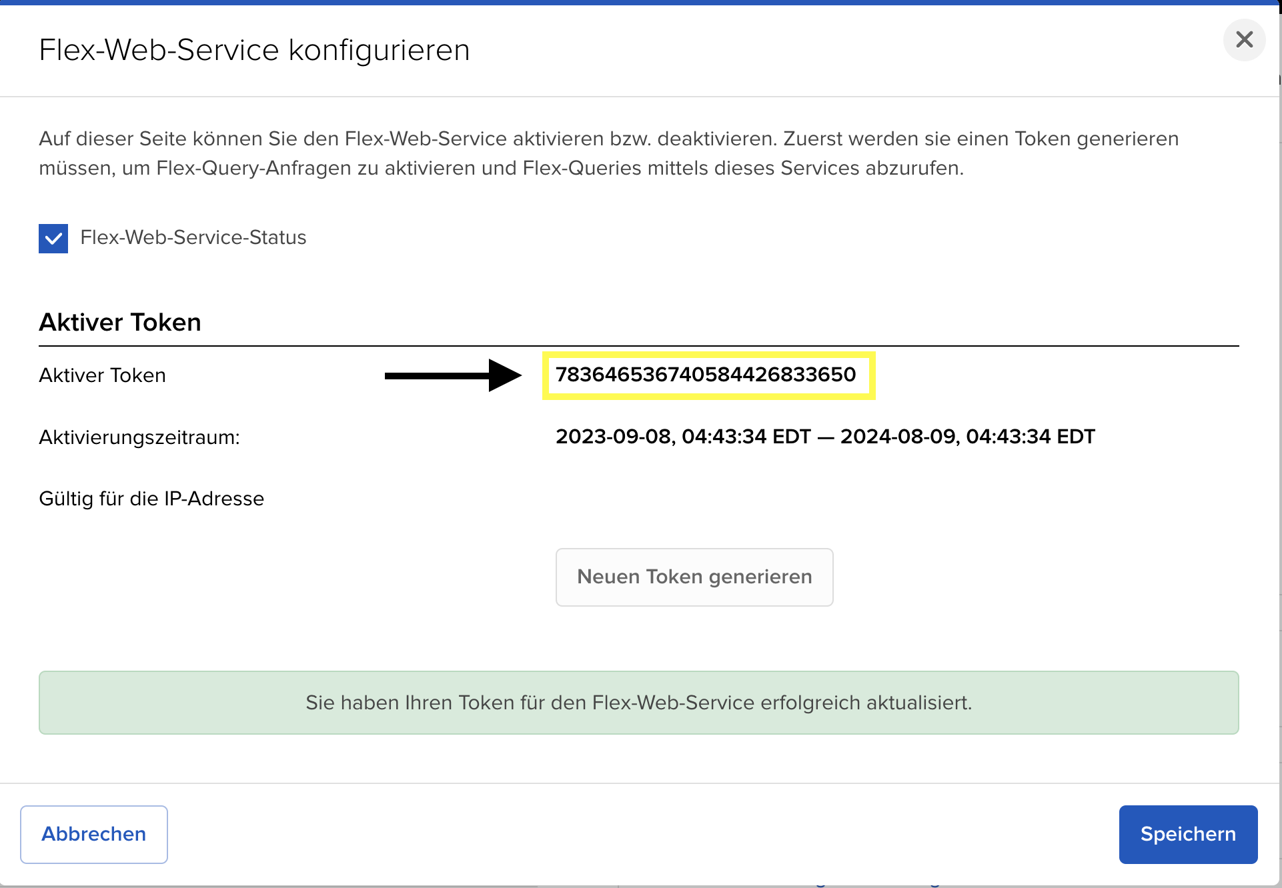Click the Aktivierungszeitraum label

139,437
